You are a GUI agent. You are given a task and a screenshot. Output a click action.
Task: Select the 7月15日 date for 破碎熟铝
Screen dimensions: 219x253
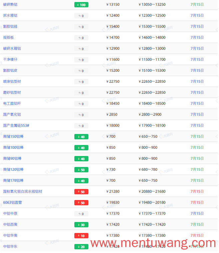[197, 5]
